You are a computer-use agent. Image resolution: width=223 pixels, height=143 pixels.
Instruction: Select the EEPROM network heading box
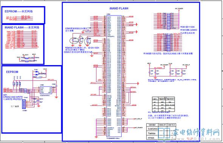point(23,15)
